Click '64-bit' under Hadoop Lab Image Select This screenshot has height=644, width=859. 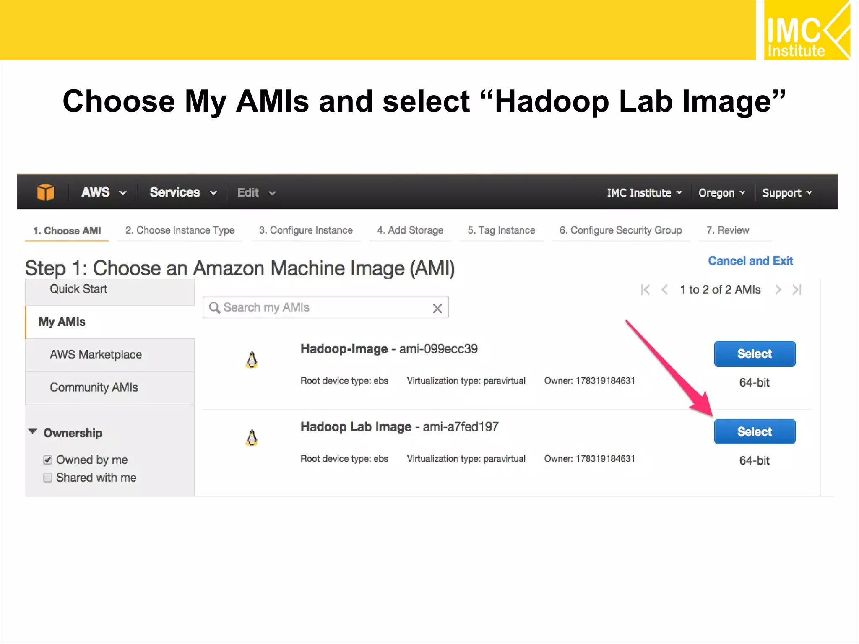point(754,460)
